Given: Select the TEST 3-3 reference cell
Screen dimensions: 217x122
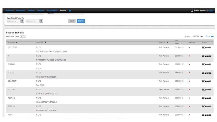Looking at the screenshot, I should [11, 98].
